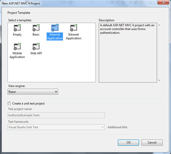This screenshot has height=154, width=171.
Task: Enable Create a unit test project checkbox
Action: [9, 103]
